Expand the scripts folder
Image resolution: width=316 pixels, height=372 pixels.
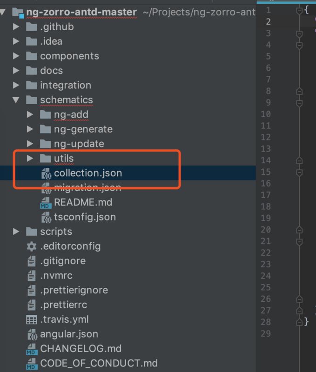(x=16, y=232)
